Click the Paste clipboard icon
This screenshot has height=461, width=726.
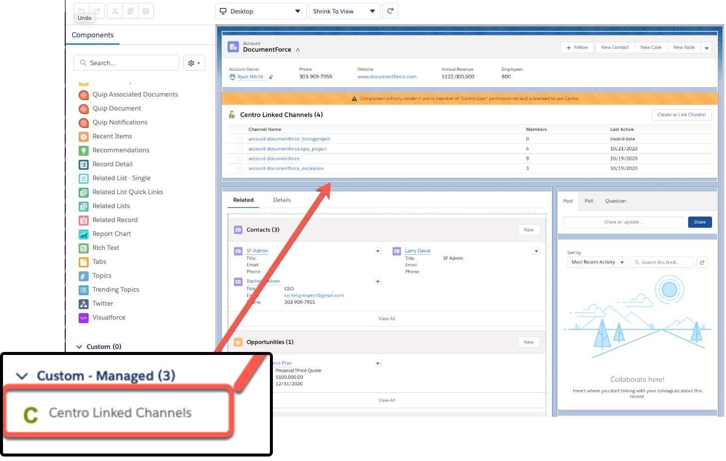click(146, 11)
